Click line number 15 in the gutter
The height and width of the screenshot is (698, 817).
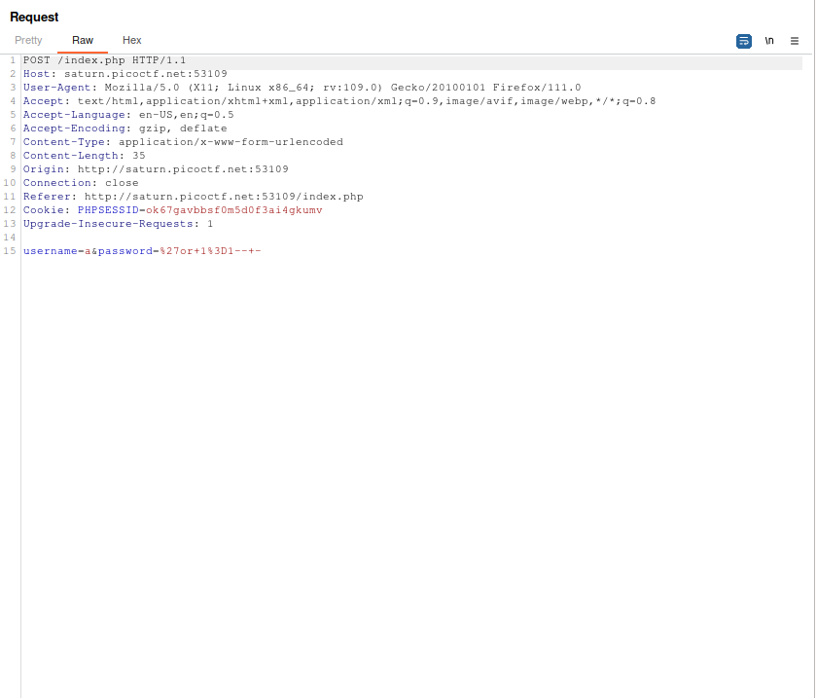[10, 251]
